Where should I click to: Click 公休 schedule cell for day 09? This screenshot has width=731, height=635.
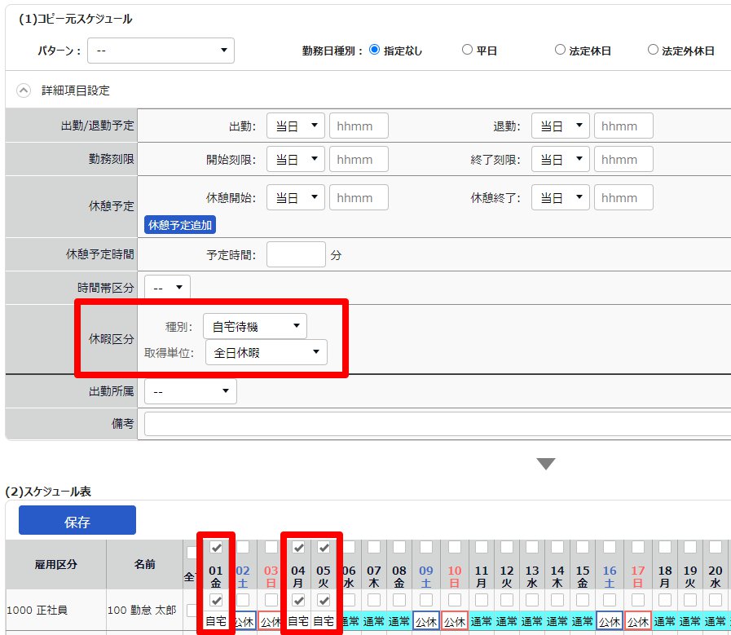click(426, 621)
